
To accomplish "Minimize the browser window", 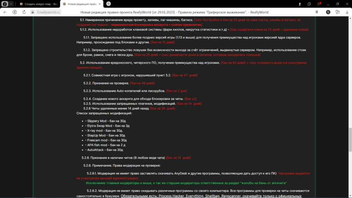I will click(x=328, y=4).
